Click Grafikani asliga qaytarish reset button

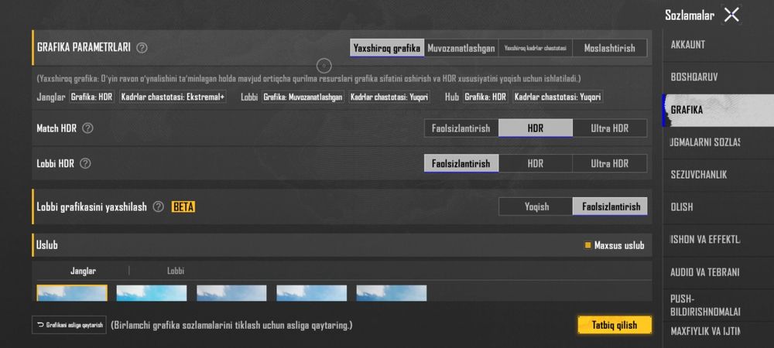[x=69, y=325]
